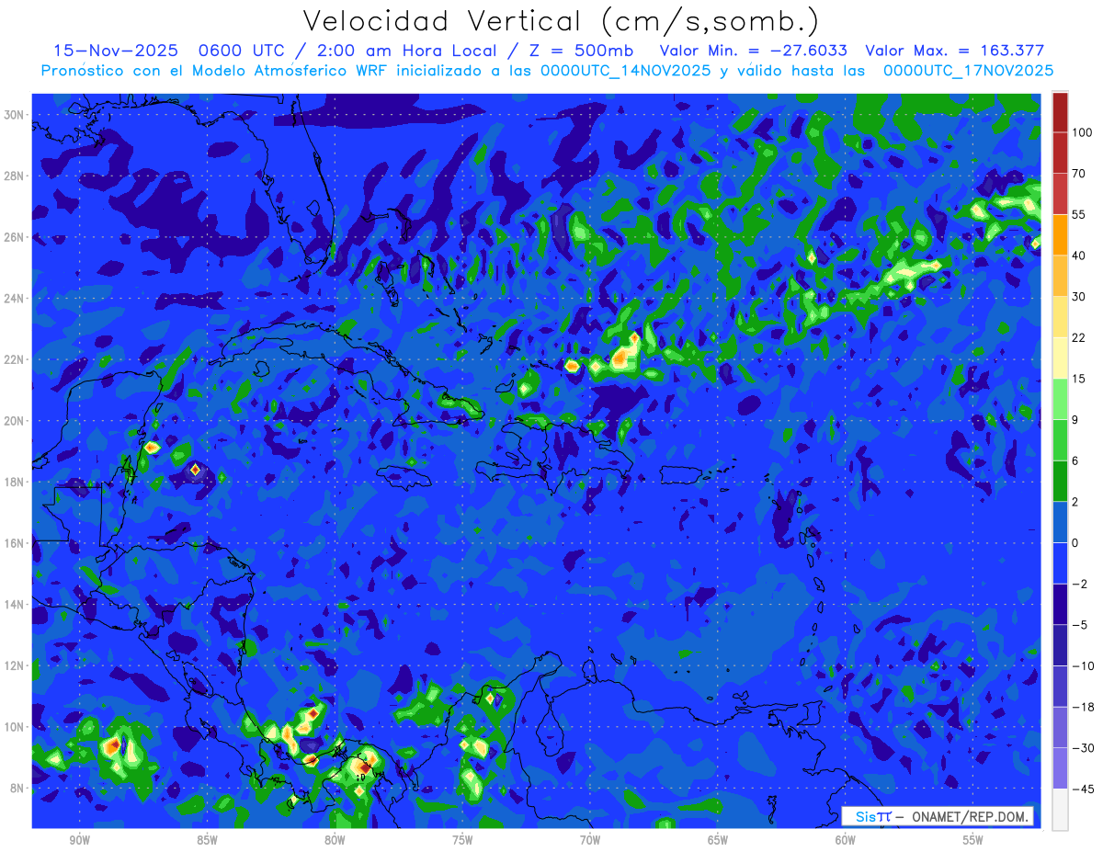Pick the dark red swatch above legend value 100
Image resolution: width=1103 pixels, height=852 pixels.
pyautogui.click(x=1060, y=113)
